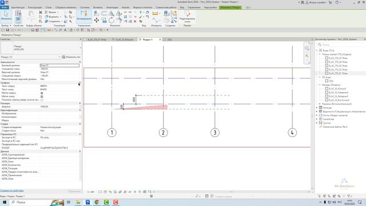Select grid bubble 3 in the section
366x206 pixels.
pyautogui.click(x=215, y=133)
